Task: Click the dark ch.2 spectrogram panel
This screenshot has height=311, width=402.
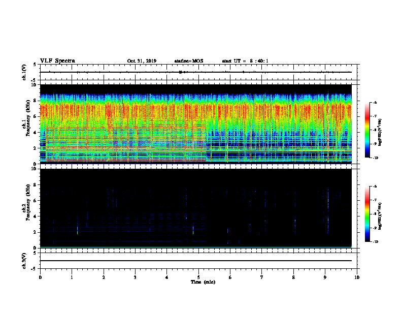Action: click(196, 208)
